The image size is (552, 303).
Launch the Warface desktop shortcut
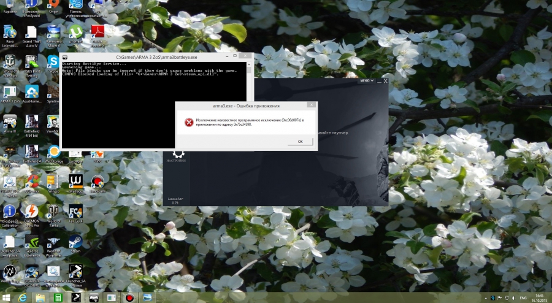(75, 184)
